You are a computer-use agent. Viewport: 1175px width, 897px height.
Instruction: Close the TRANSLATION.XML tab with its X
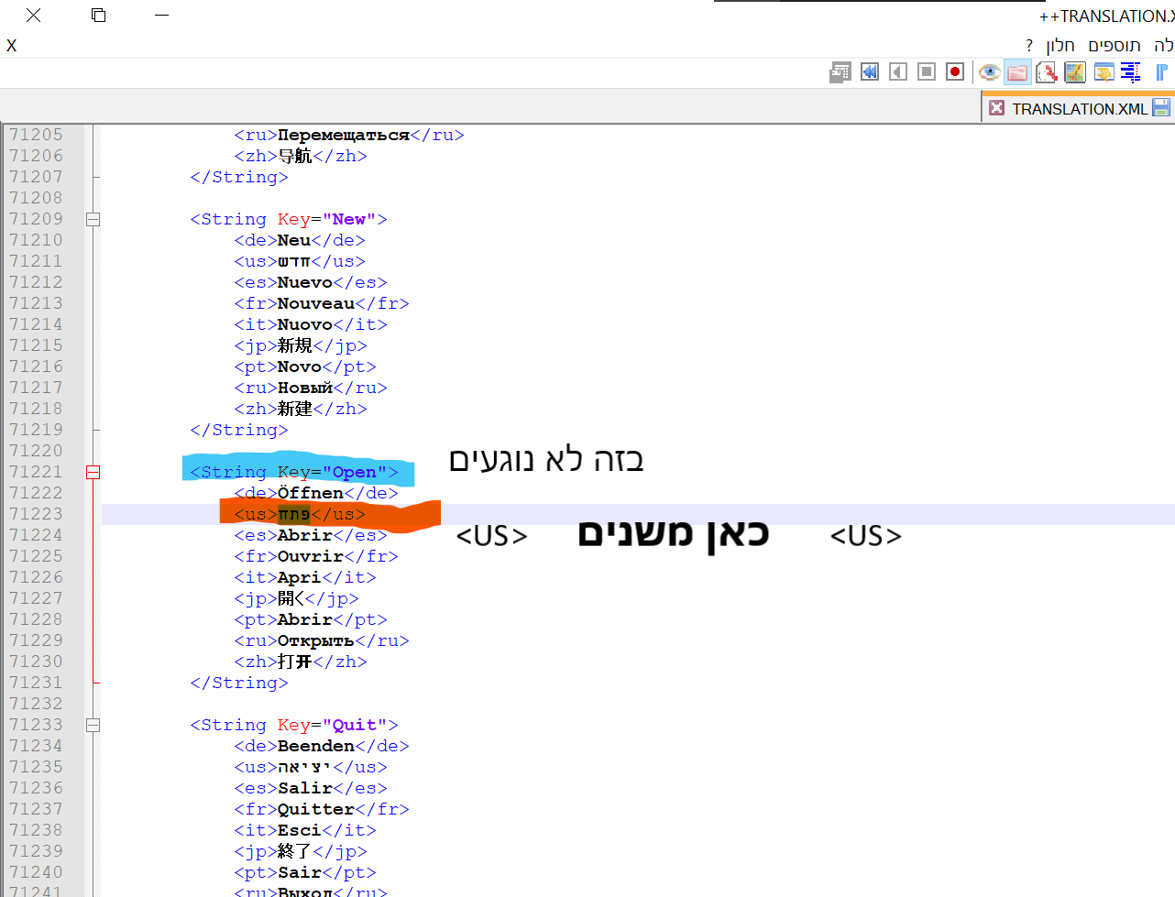click(x=997, y=108)
